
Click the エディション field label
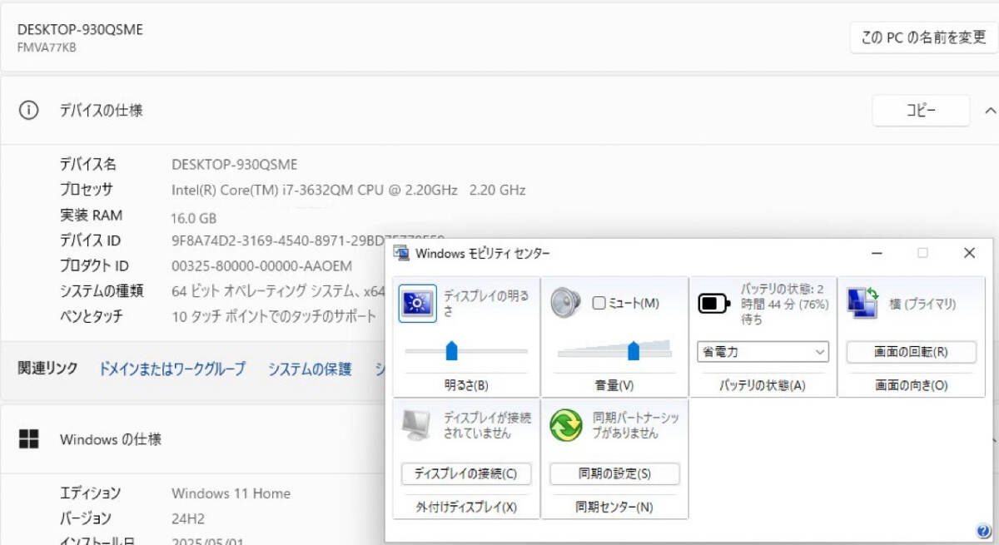click(x=90, y=493)
